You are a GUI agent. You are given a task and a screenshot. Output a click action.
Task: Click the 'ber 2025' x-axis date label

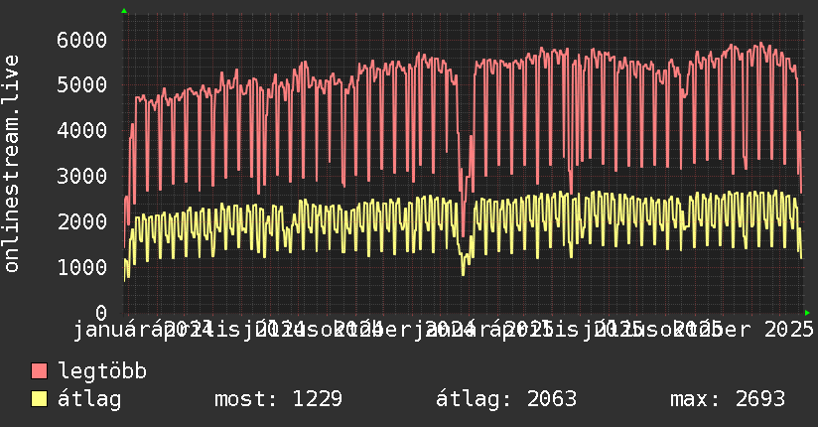click(764, 330)
